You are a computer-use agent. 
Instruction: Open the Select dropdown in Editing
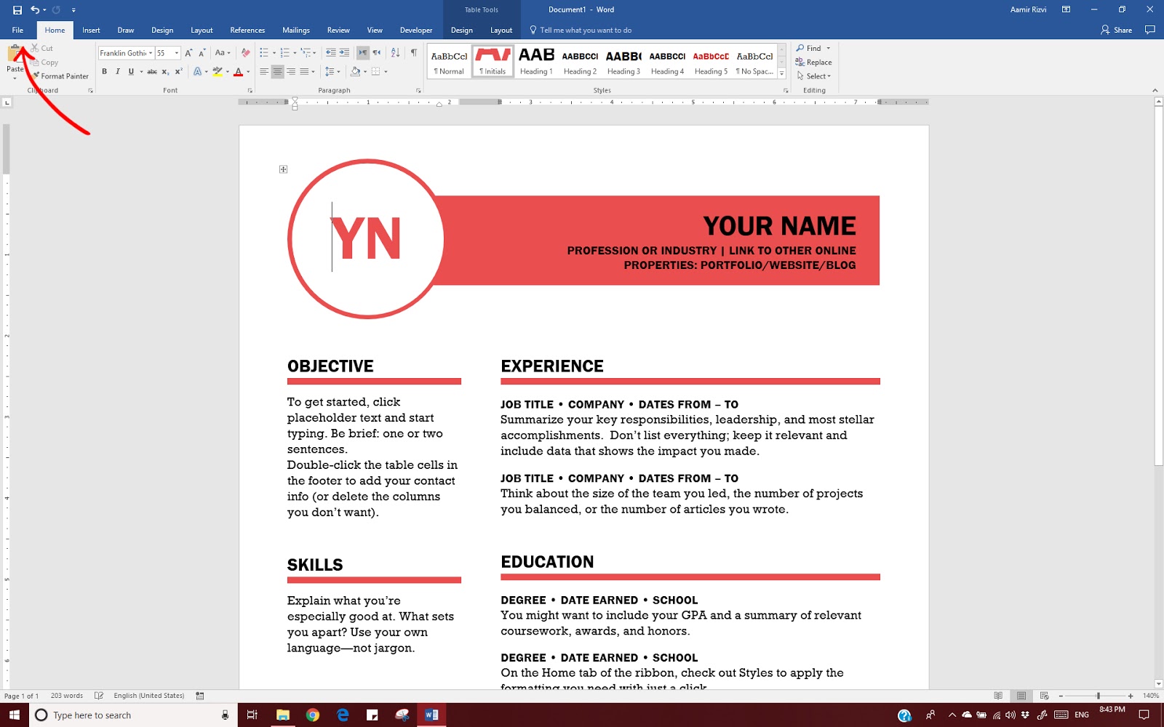[814, 76]
